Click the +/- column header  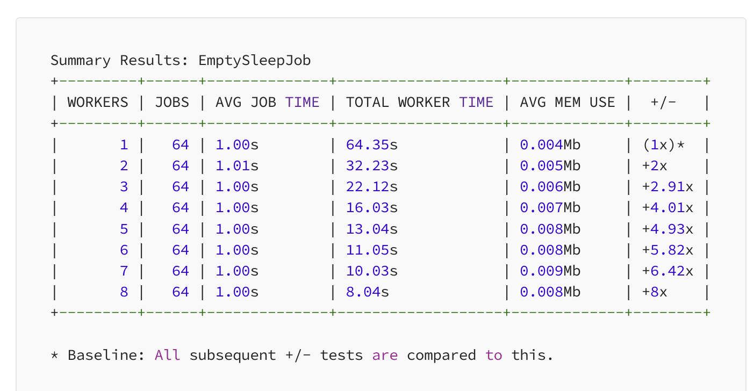(x=664, y=102)
